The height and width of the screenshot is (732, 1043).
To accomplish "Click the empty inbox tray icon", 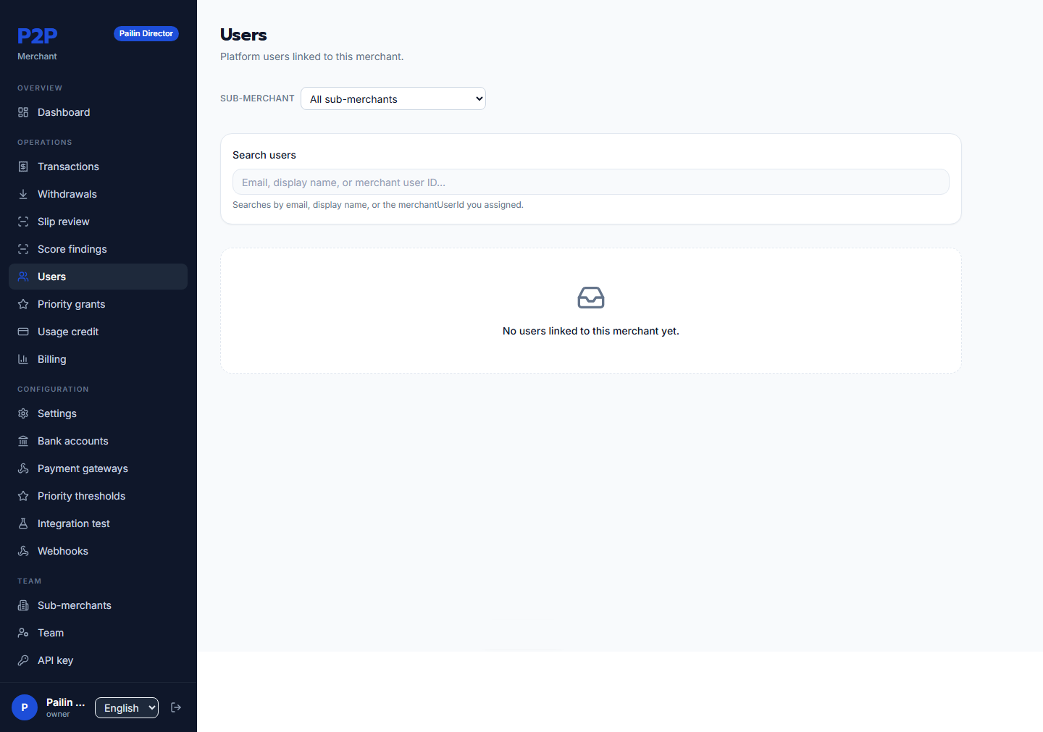I will pos(591,298).
